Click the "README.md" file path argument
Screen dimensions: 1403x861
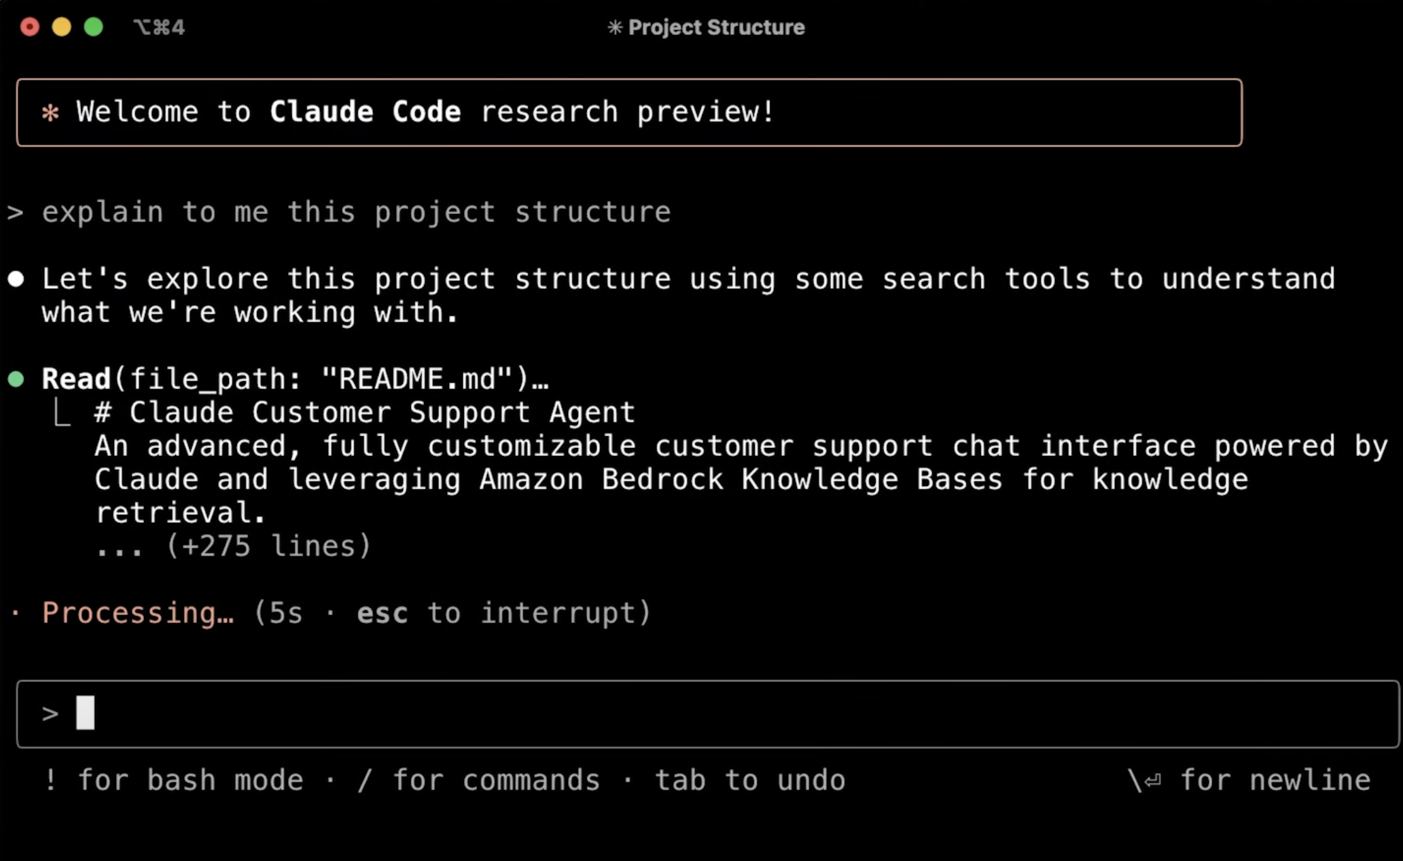coord(417,379)
